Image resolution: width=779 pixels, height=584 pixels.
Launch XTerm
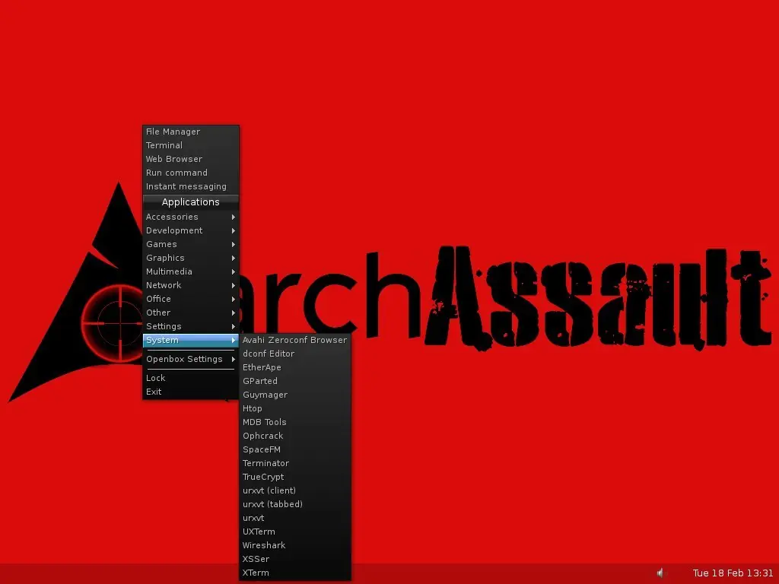click(x=295, y=573)
